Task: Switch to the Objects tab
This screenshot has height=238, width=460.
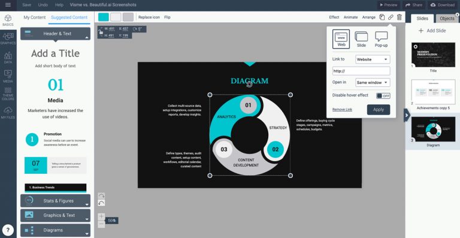Action: pos(447,18)
